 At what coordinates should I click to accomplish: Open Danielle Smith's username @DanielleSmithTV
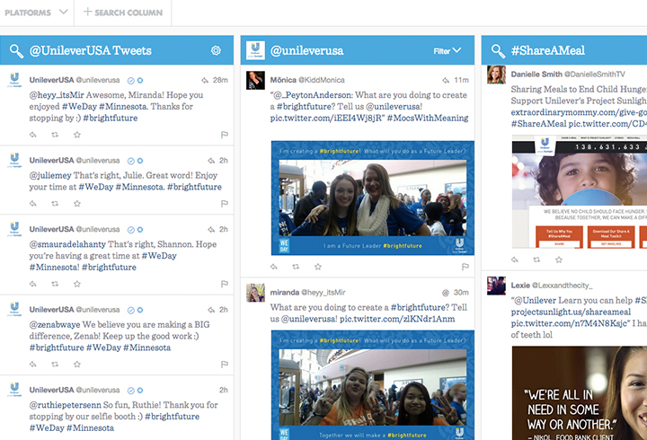click(595, 75)
